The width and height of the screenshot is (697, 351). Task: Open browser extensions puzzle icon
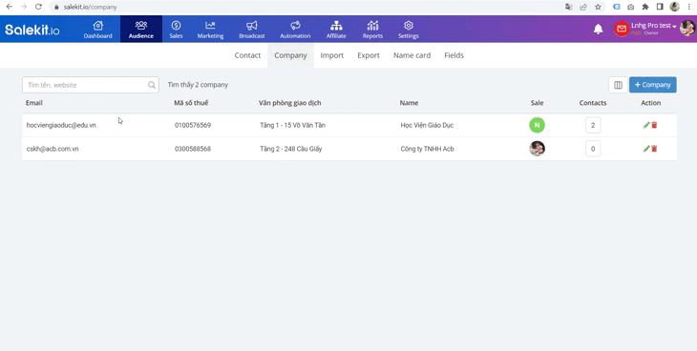[x=645, y=7]
